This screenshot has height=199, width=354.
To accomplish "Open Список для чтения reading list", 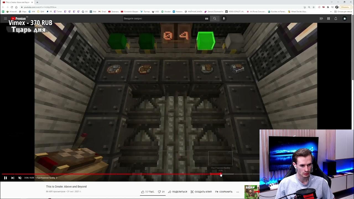I will pos(343,12).
